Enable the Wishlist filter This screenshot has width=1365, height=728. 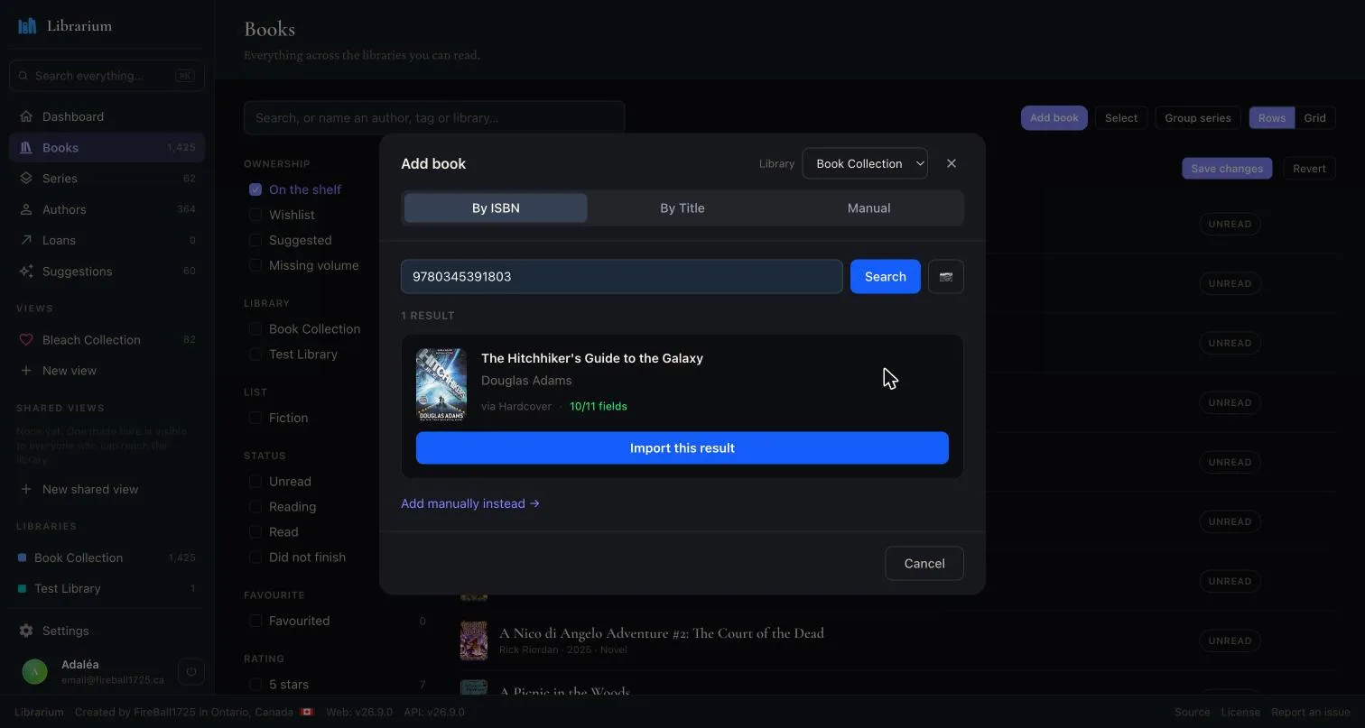255,215
